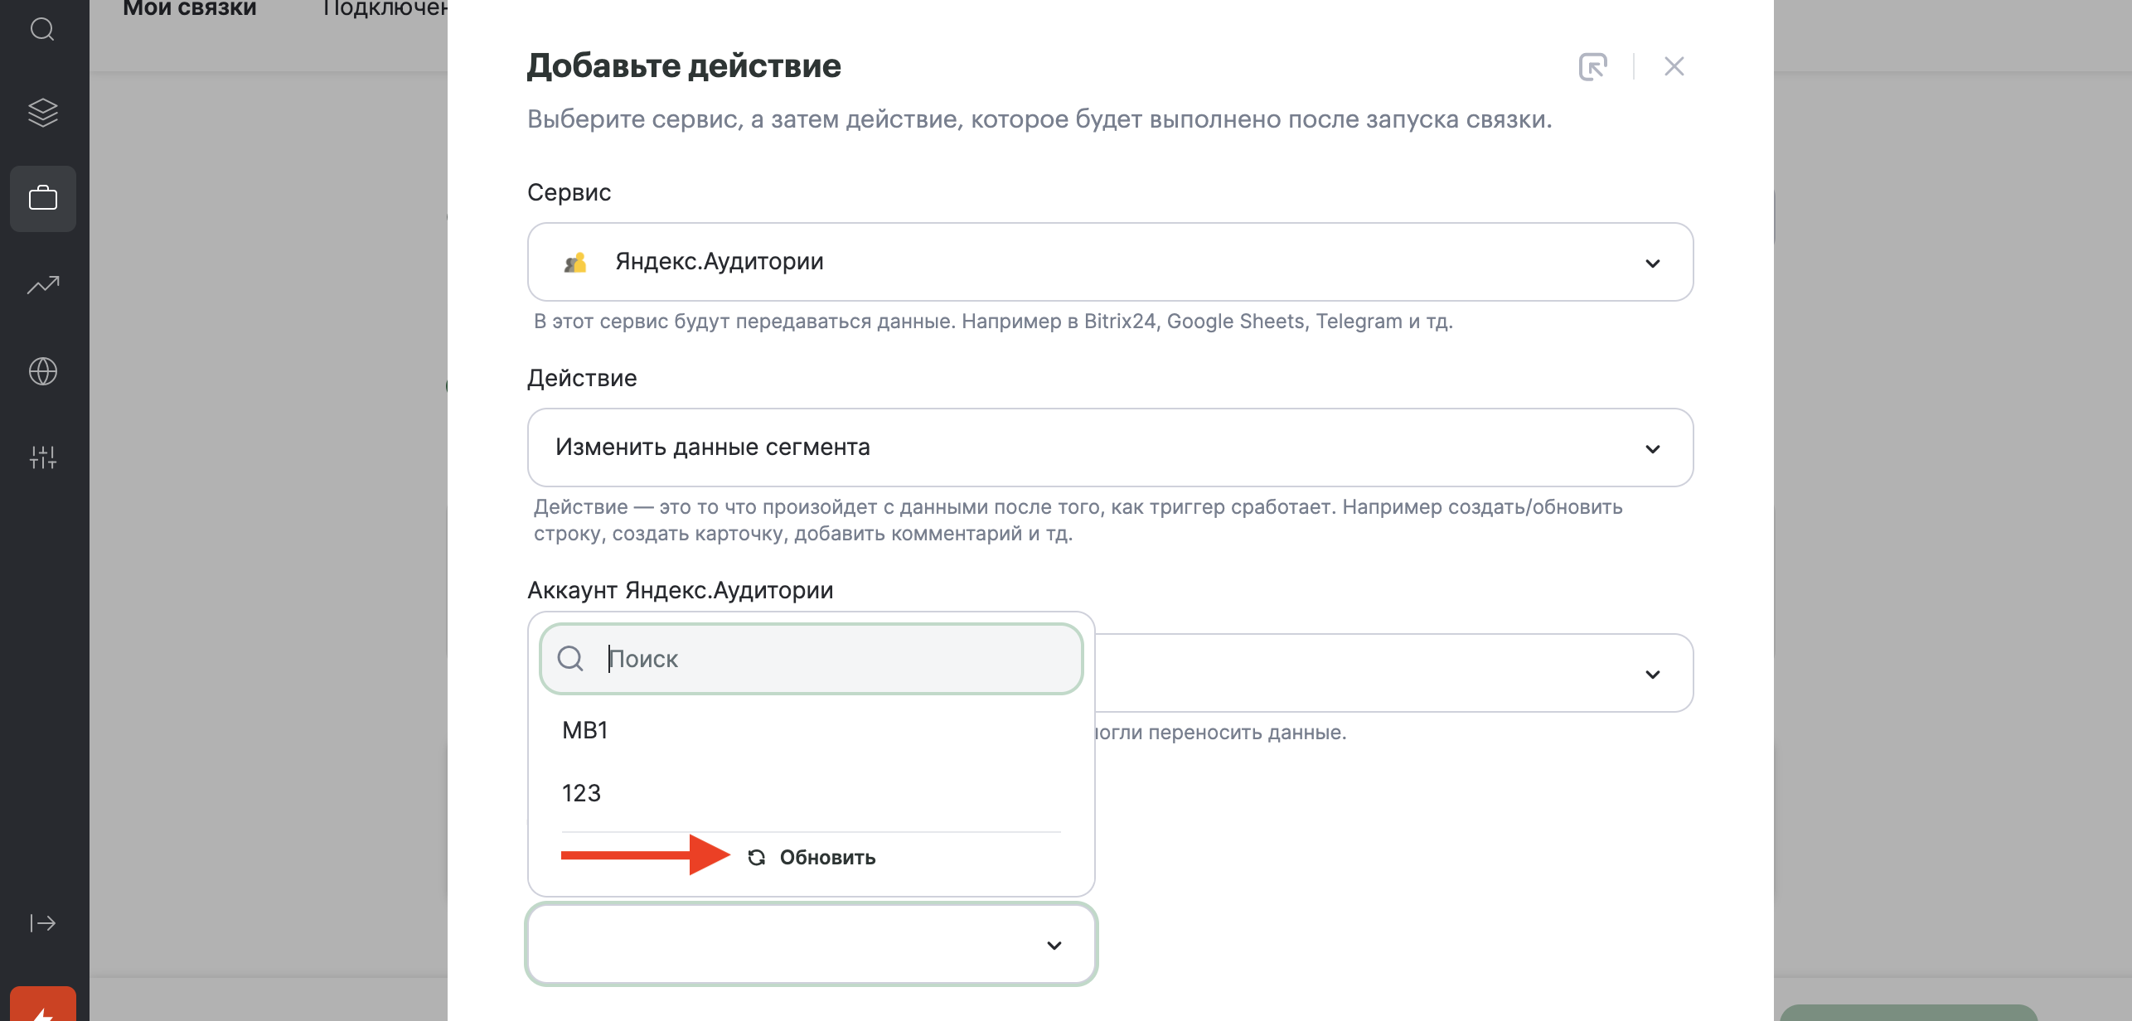Click the search magnifier icon in sidebar
Image resolution: width=2132 pixels, height=1021 pixels.
[x=42, y=29]
